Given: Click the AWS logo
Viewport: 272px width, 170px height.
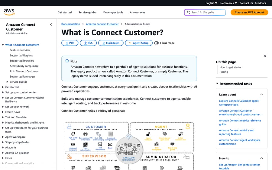Looking at the screenshot, I should pos(9,12).
